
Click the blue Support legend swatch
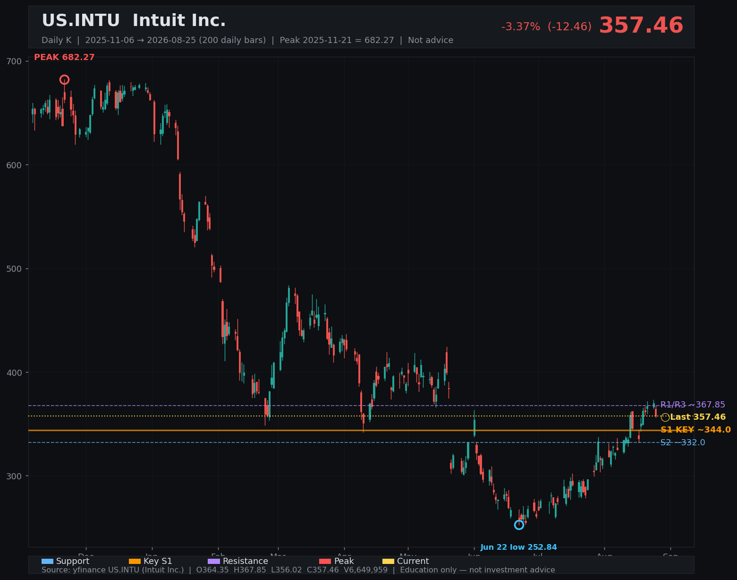coord(47,561)
